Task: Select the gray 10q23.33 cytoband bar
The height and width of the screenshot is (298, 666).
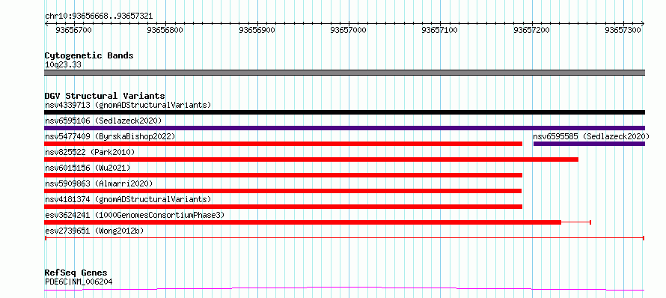Action: pyautogui.click(x=344, y=73)
